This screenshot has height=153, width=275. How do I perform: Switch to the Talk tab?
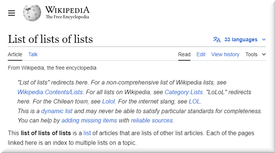point(33,54)
